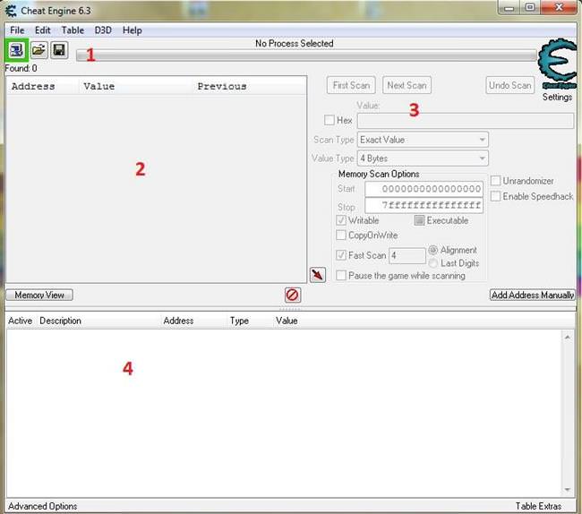Viewport: 582px width, 514px height.
Task: Click the Previous column header
Action: (x=222, y=86)
